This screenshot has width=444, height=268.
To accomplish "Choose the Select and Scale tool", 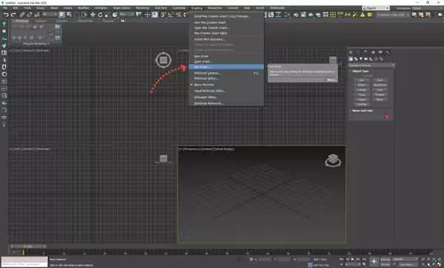I will click(107, 15).
